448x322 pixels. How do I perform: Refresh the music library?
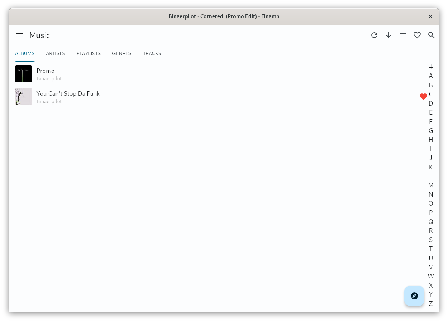pyautogui.click(x=374, y=35)
